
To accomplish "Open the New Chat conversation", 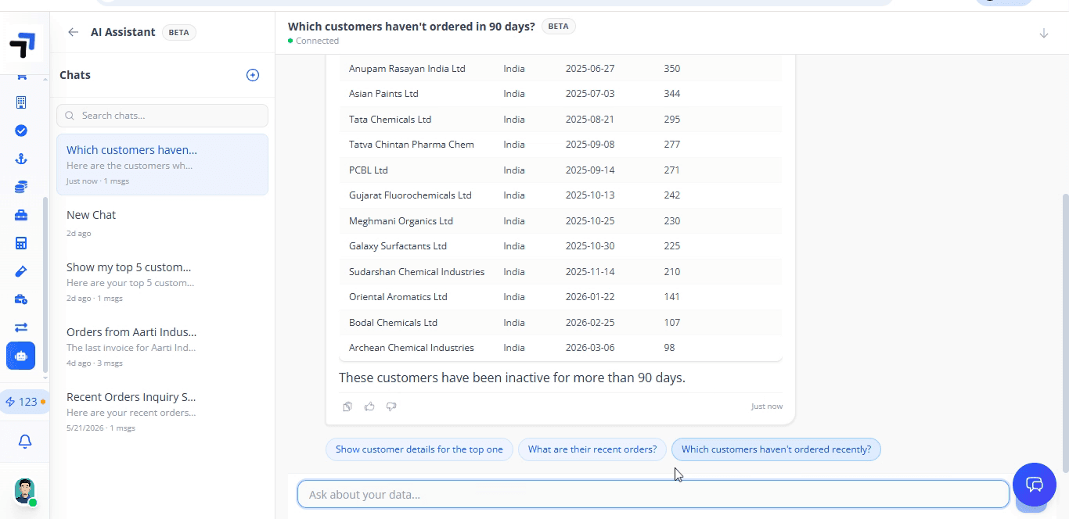I will tap(163, 223).
